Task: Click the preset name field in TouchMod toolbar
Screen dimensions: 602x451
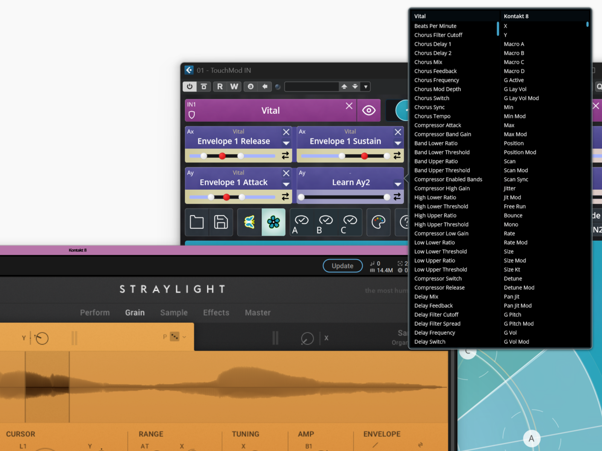Action: tap(312, 87)
